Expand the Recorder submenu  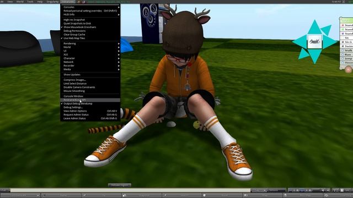[90, 65]
